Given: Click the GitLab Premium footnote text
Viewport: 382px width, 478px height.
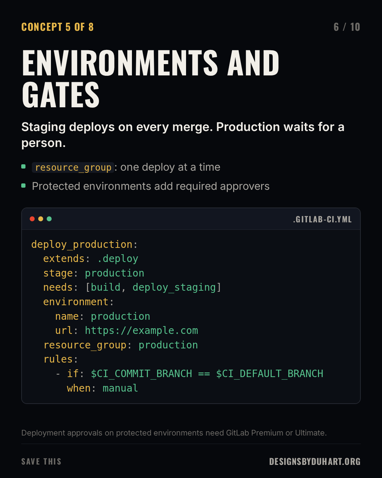Looking at the screenshot, I should [x=174, y=433].
